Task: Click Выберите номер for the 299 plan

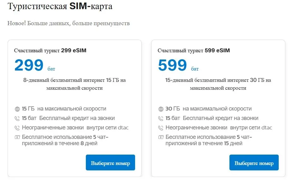Action: pos(110,162)
